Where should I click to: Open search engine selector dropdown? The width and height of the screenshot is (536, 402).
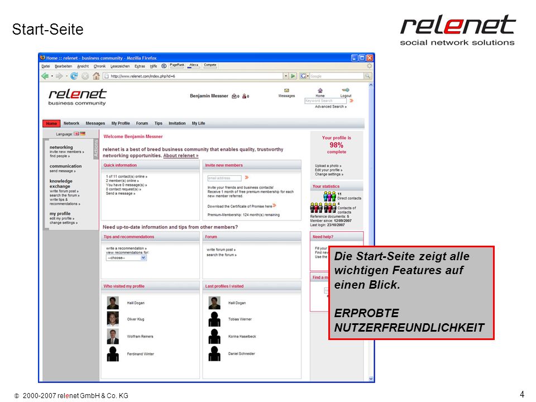click(304, 76)
